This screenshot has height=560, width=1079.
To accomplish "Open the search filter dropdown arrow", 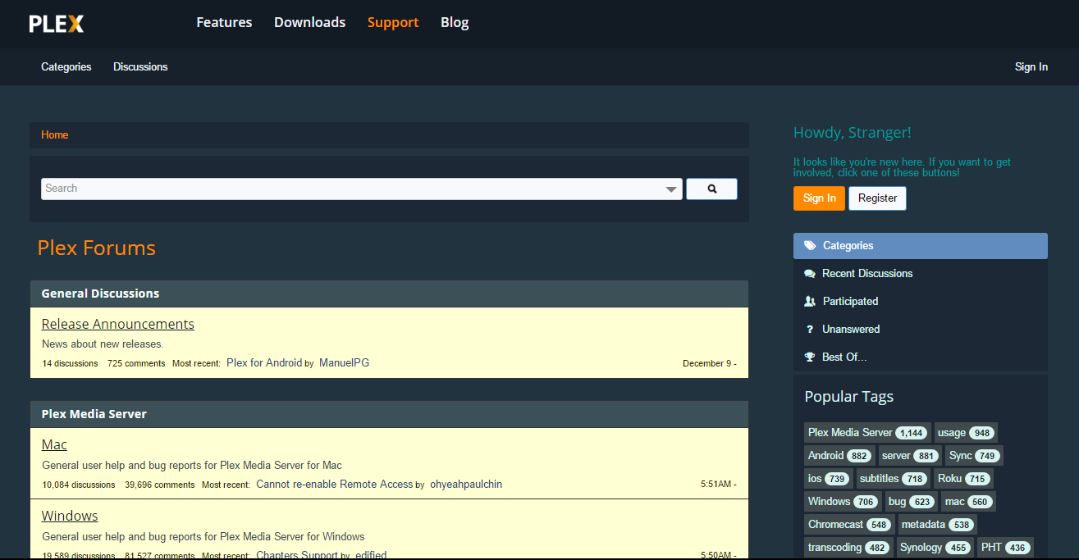I will tap(672, 189).
